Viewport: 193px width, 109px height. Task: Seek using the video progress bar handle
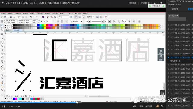(77, 103)
